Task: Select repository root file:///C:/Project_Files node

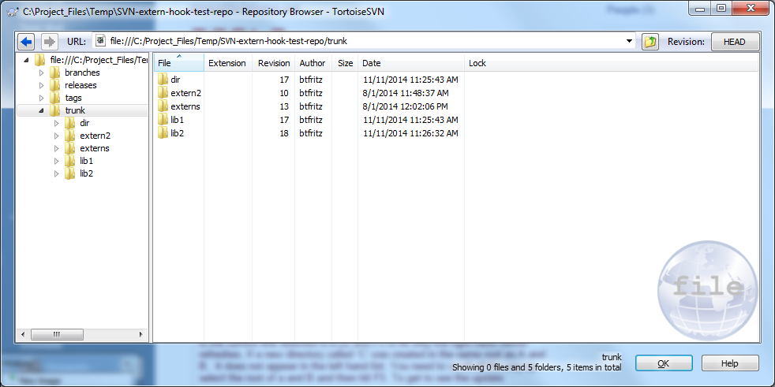Action: pos(99,60)
